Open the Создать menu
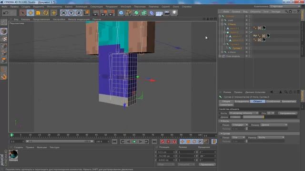 pyautogui.click(x=26, y=7)
